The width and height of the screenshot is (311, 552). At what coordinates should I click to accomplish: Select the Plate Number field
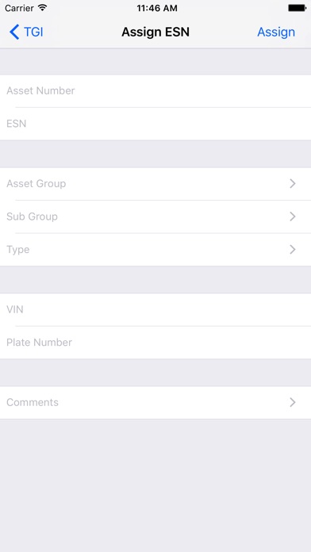coord(155,343)
